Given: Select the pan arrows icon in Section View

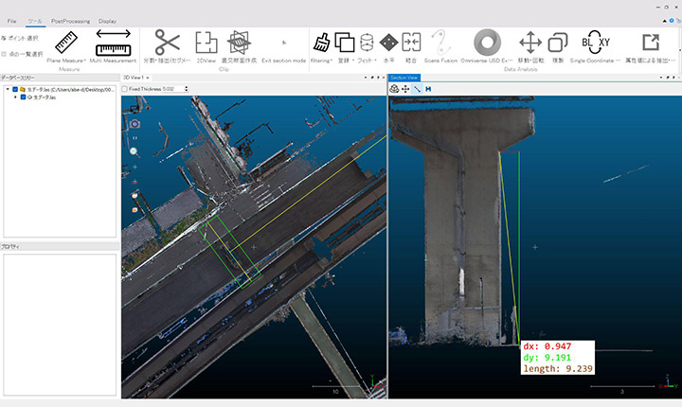Looking at the screenshot, I should pos(405,89).
